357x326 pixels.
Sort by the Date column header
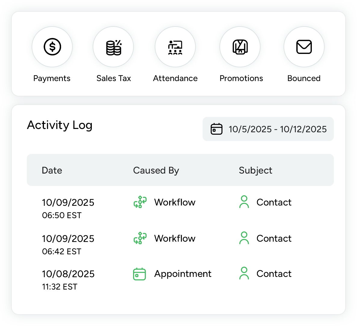(x=52, y=170)
